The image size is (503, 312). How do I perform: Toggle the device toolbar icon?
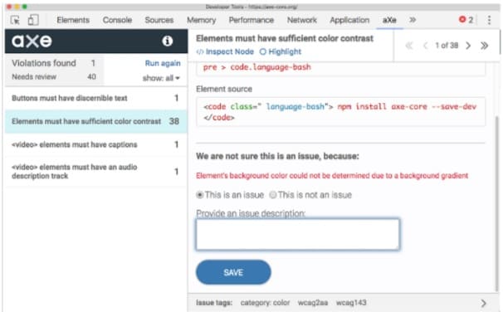[33, 20]
